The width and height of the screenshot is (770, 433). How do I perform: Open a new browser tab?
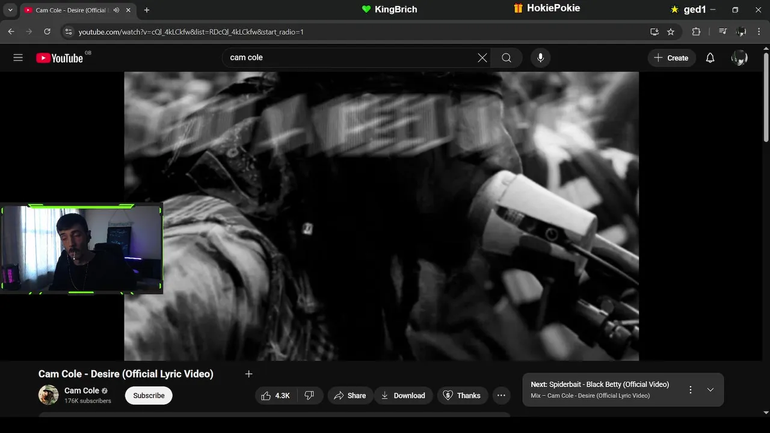coord(147,10)
